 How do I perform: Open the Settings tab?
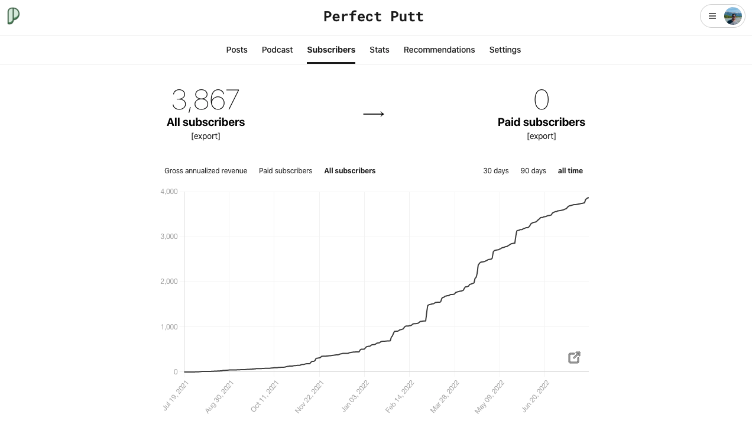pyautogui.click(x=505, y=50)
